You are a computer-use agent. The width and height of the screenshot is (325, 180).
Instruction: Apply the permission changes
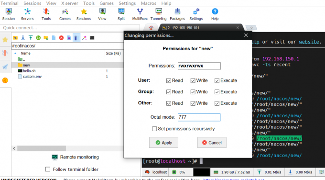click(x=163, y=143)
